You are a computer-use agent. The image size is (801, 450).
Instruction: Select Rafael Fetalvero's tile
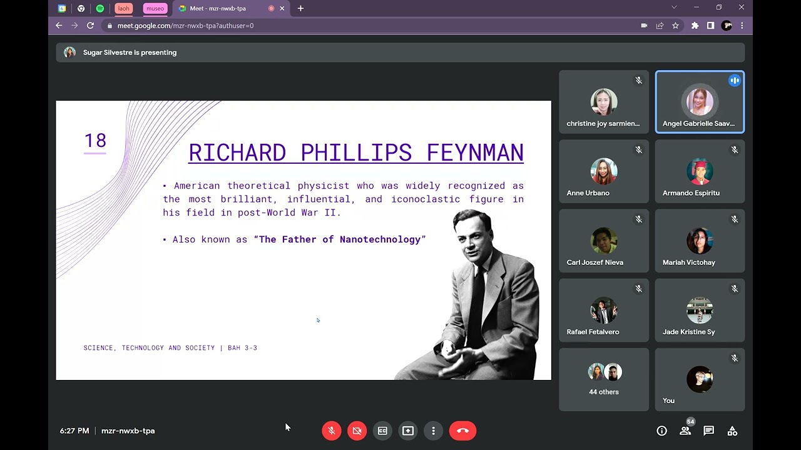click(x=604, y=310)
